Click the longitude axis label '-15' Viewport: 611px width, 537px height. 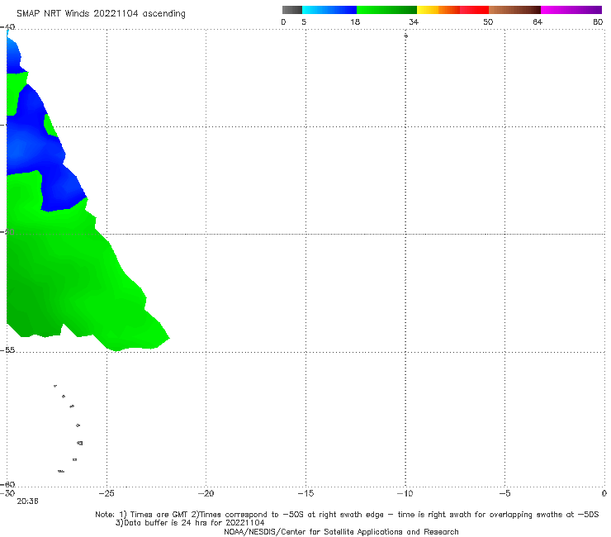[305, 493]
